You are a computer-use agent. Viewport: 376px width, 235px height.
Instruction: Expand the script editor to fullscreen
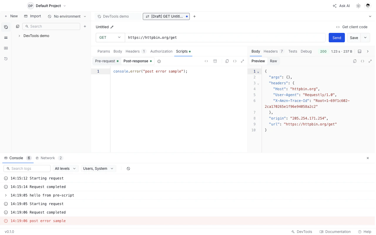(242, 61)
